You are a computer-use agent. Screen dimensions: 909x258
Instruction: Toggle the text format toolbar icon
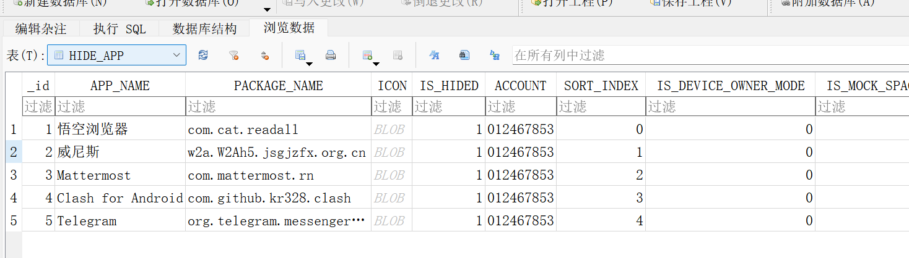[x=434, y=55]
